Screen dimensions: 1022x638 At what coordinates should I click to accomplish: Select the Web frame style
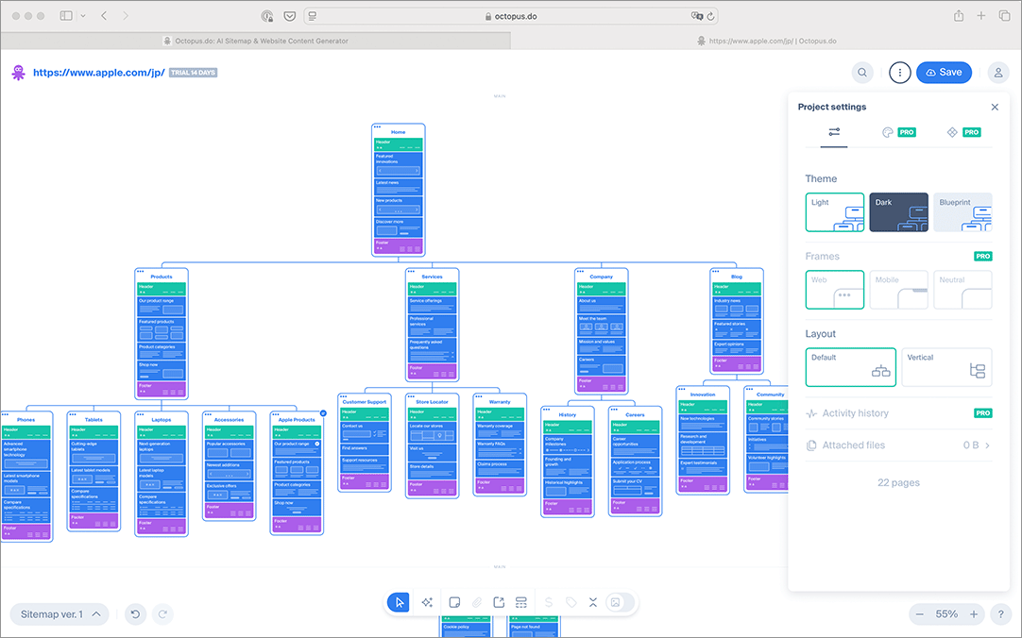[x=834, y=290]
